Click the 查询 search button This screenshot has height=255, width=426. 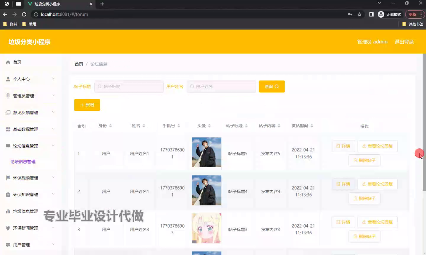(x=272, y=86)
